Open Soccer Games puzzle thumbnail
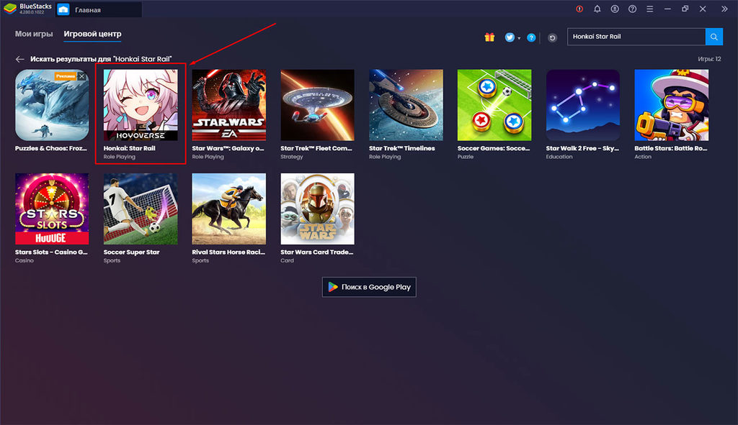The image size is (738, 425). (x=494, y=105)
